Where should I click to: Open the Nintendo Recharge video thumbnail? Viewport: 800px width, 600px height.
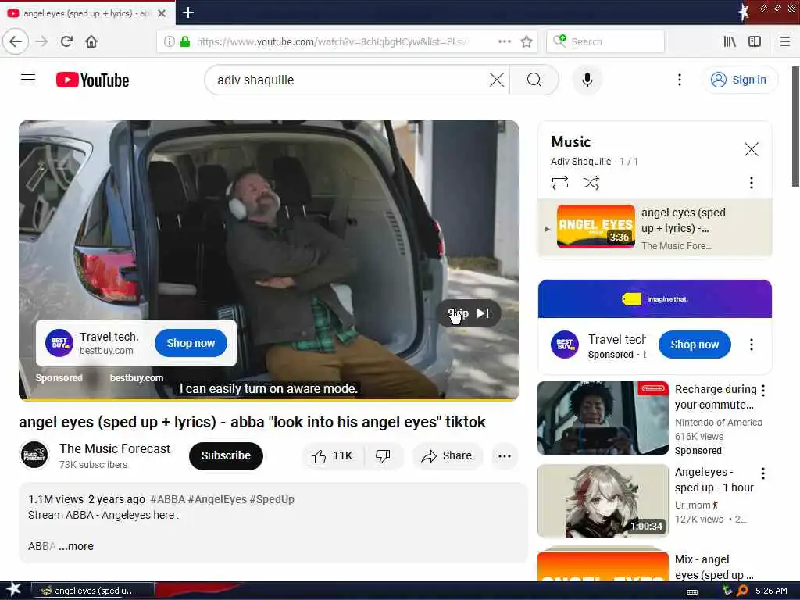click(602, 418)
